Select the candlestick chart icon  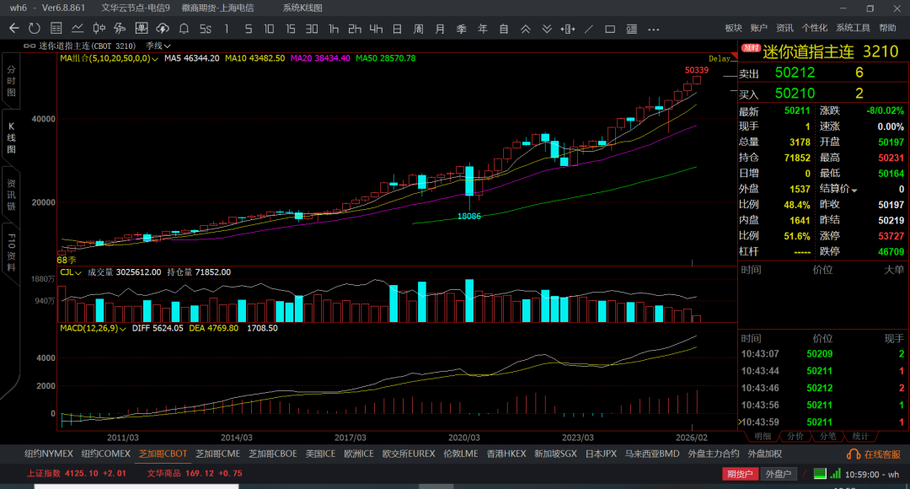[x=99, y=29]
